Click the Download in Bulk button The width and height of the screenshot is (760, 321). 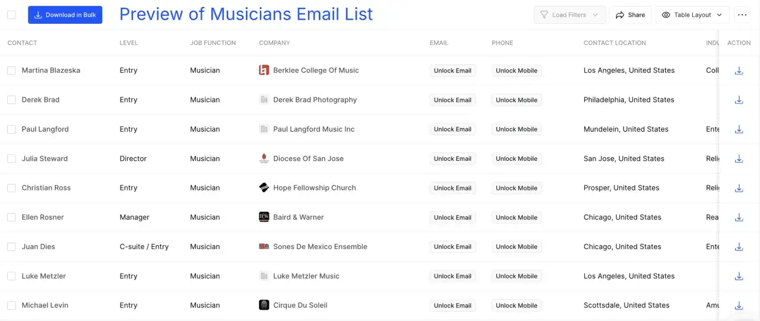pyautogui.click(x=65, y=15)
